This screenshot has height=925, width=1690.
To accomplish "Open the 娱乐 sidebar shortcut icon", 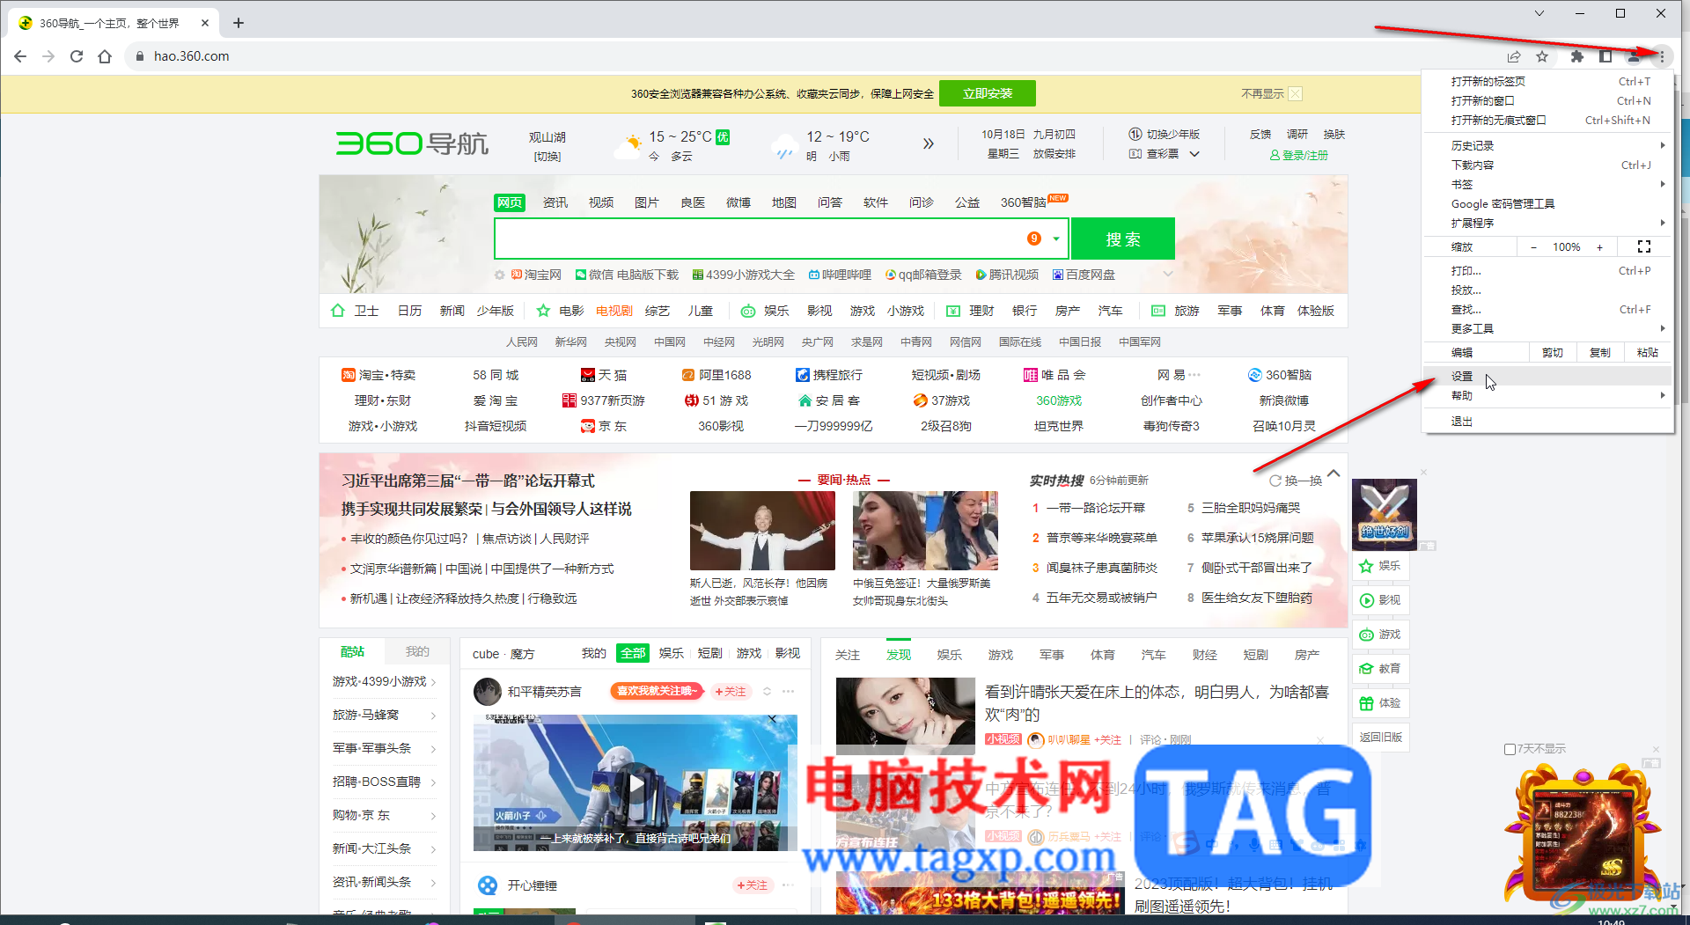I will point(1366,566).
